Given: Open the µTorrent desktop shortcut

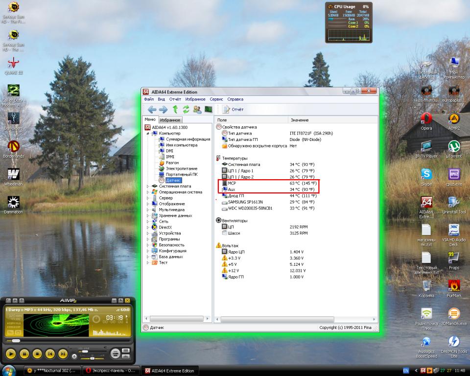Looking at the screenshot, I should (454, 149).
